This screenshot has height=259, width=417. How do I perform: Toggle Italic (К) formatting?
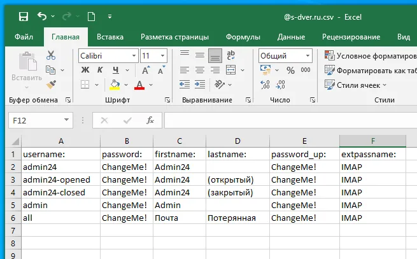coord(100,70)
